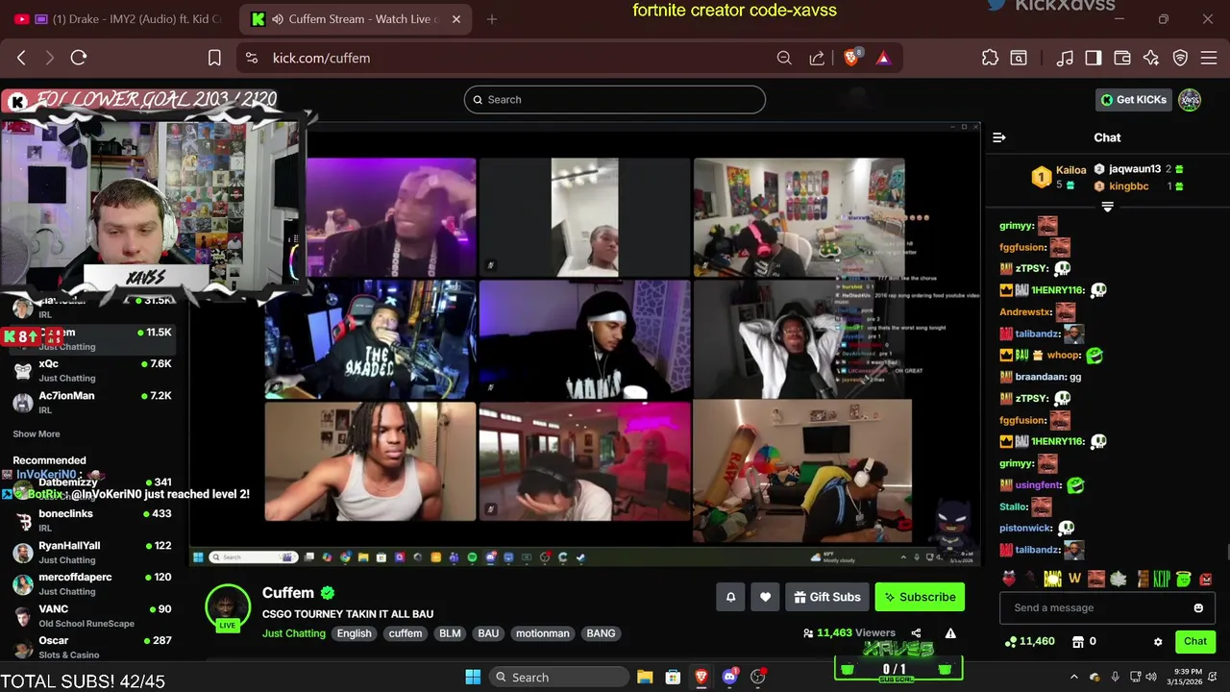
Task: Open Brave Shields lion icon
Action: tap(851, 58)
